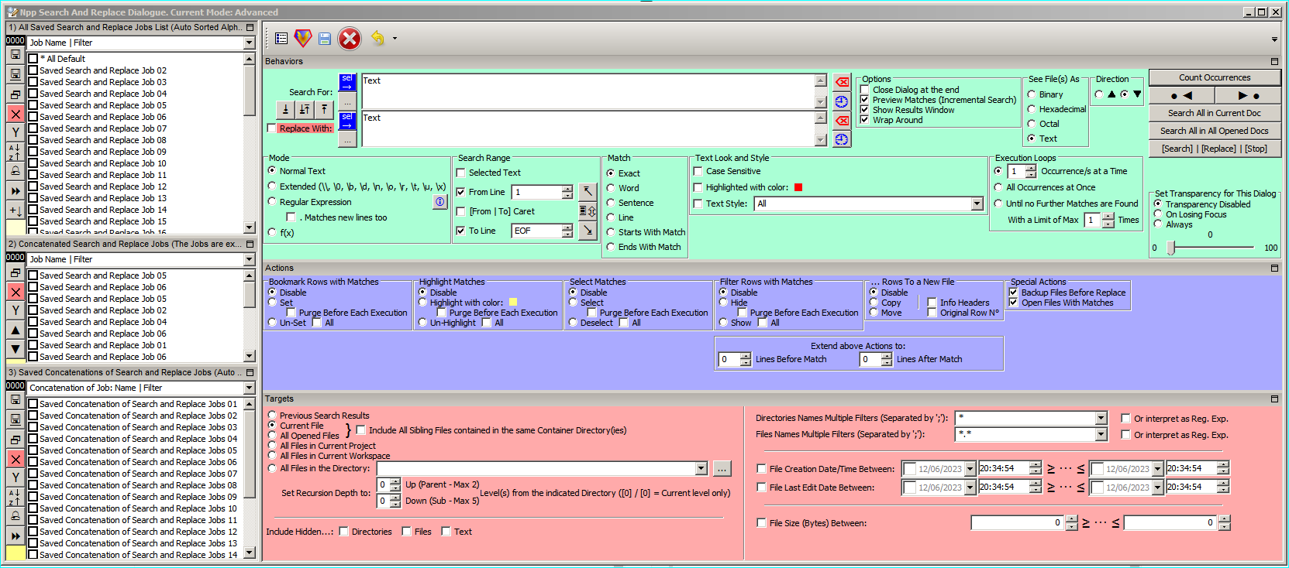The image size is (1289, 568).
Task: Click the Search For text field
Action: point(588,91)
